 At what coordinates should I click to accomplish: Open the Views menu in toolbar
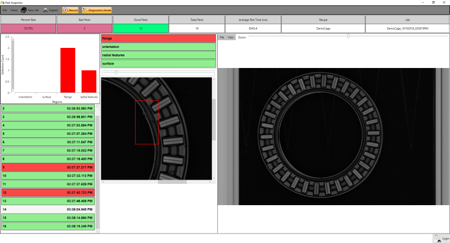(x=14, y=10)
